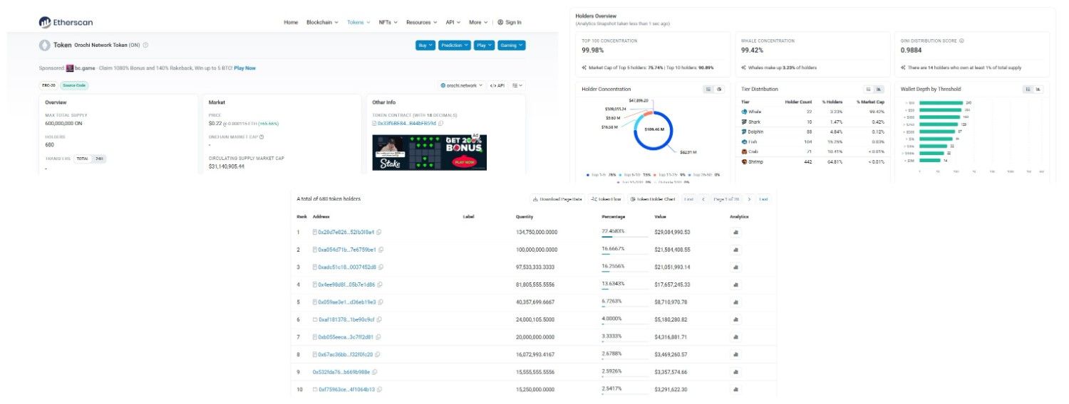Click the Sign In link
Screen dimensions: 1069x404
pyautogui.click(x=510, y=22)
